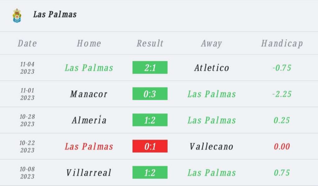Click the Almería home team name
Image resolution: width=318 pixels, height=186 pixels.
pos(89,120)
